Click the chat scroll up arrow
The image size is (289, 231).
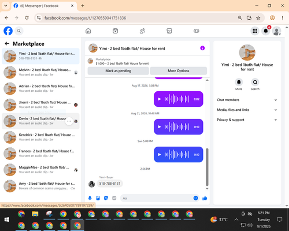click(207, 80)
